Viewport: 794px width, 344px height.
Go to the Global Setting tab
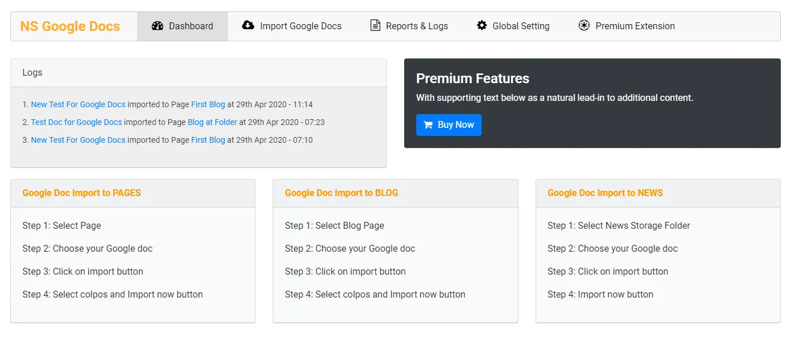pyautogui.click(x=513, y=26)
